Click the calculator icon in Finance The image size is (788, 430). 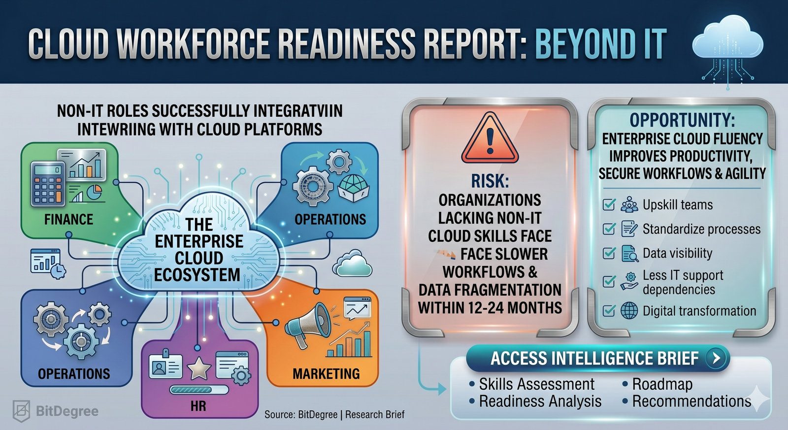tap(48, 184)
